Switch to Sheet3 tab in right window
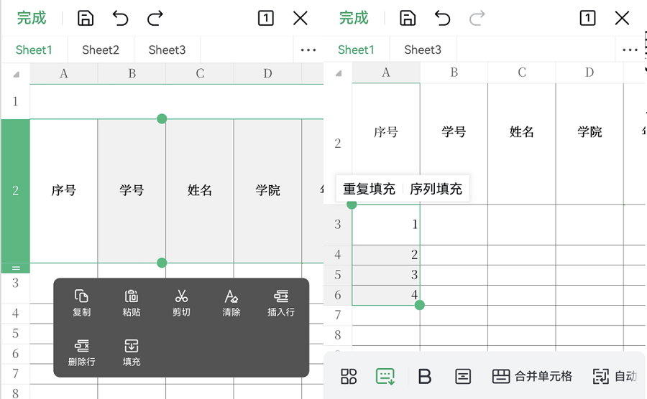This screenshot has height=399, width=647. point(423,50)
